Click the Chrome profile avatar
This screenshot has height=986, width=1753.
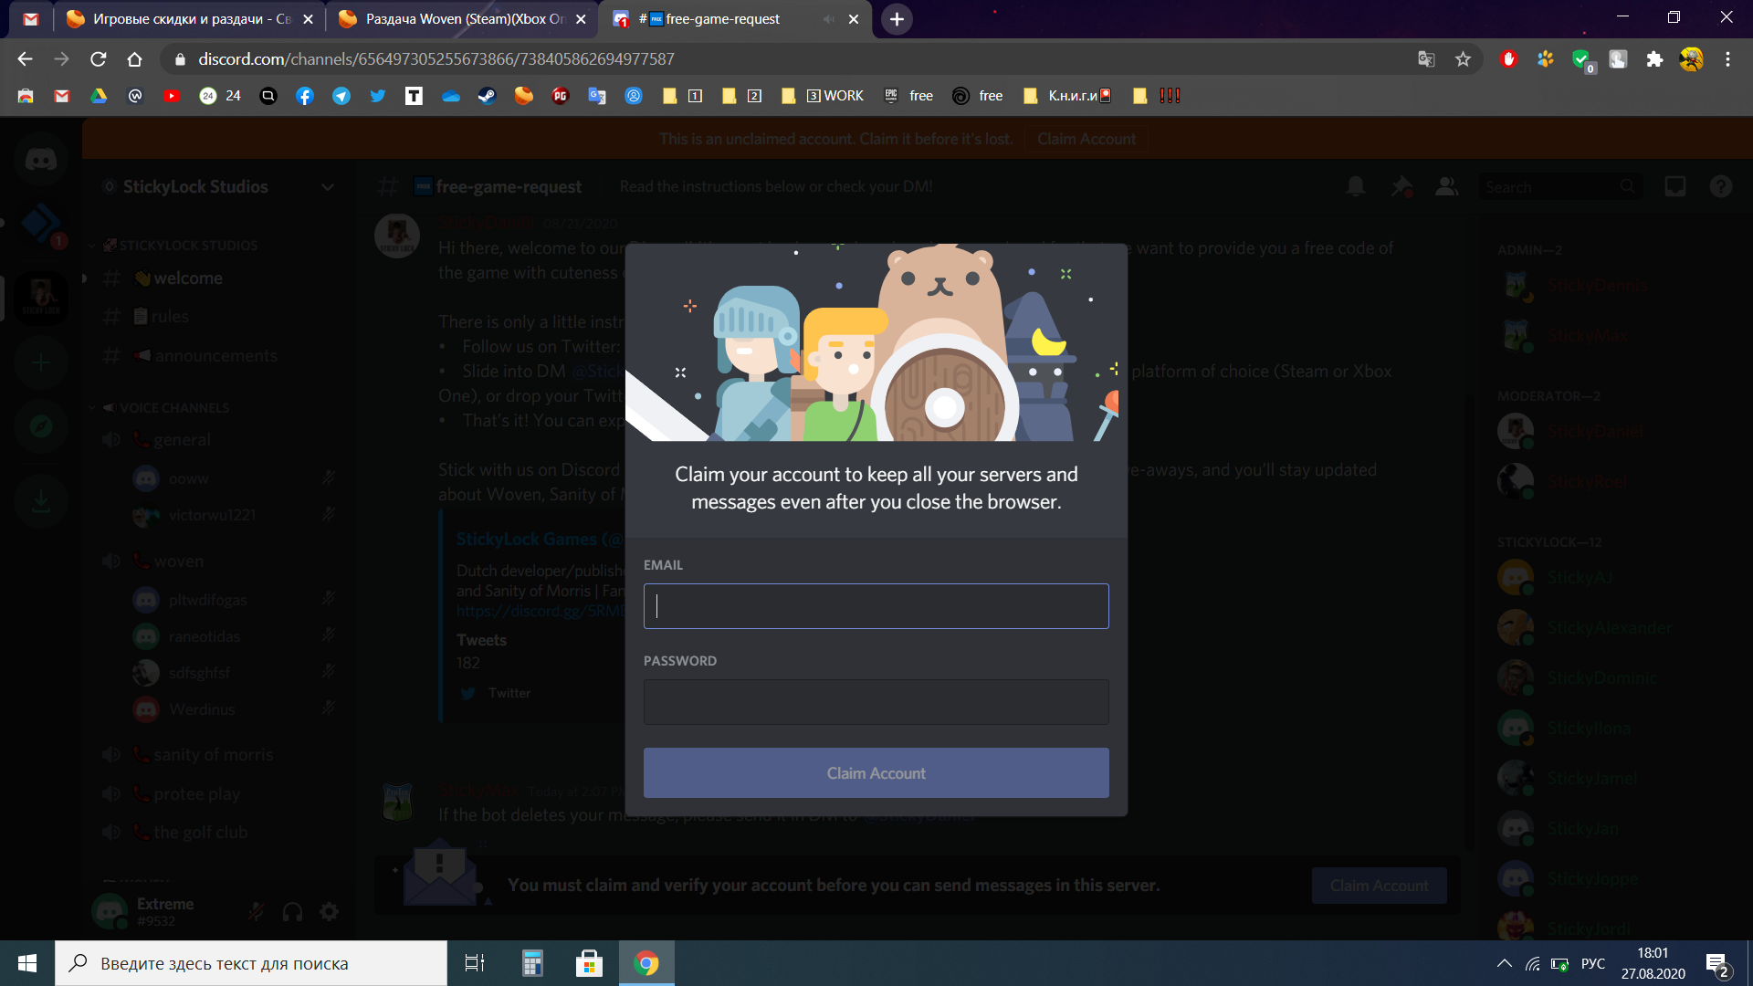[1691, 59]
